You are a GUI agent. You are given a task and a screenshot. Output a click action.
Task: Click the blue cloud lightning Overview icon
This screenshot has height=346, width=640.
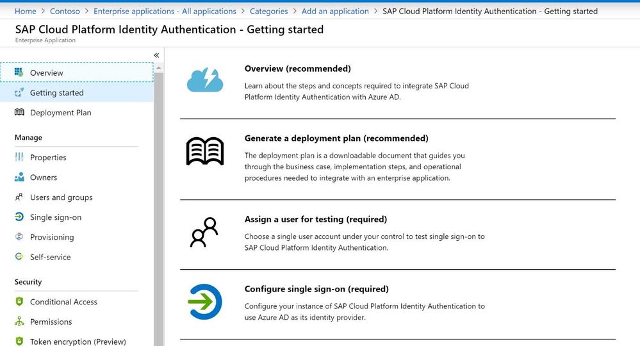tap(205, 80)
